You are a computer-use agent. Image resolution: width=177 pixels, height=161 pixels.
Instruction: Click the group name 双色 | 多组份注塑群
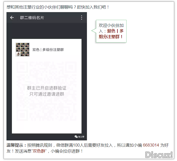click(48, 49)
